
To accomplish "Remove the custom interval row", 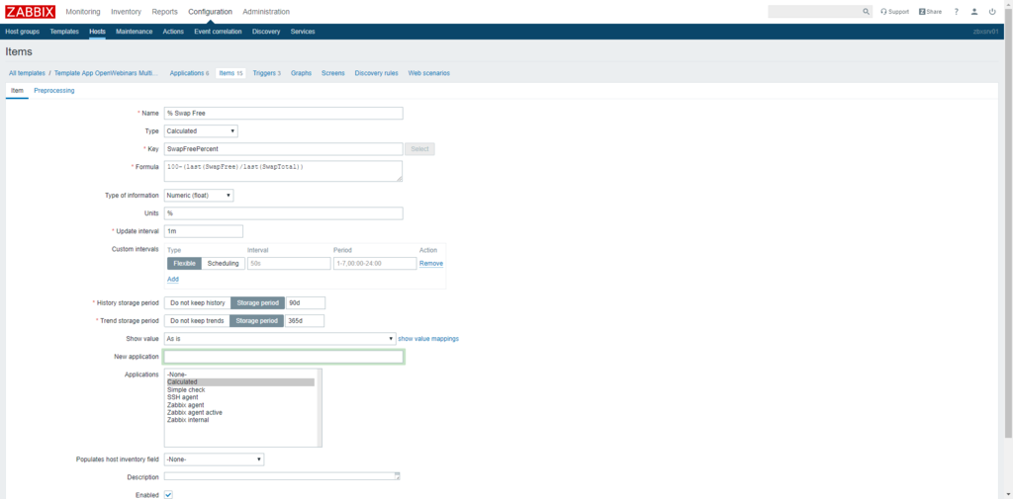I will pyautogui.click(x=430, y=264).
